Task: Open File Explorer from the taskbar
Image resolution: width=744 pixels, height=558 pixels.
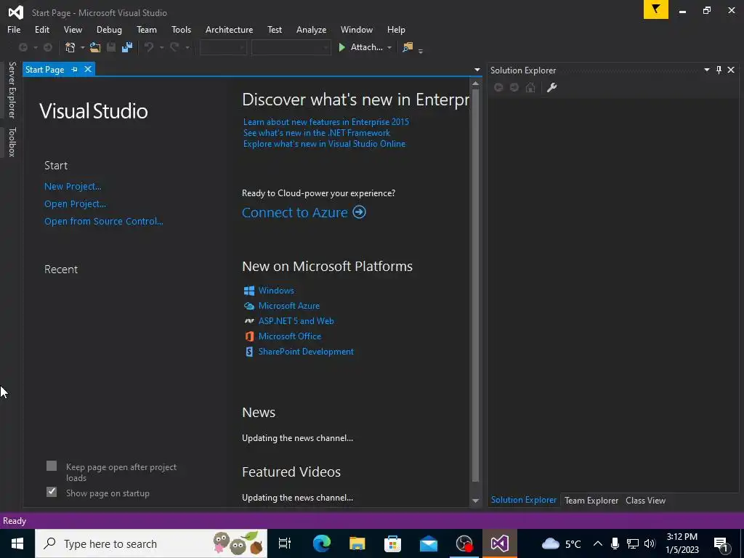Action: pyautogui.click(x=357, y=543)
